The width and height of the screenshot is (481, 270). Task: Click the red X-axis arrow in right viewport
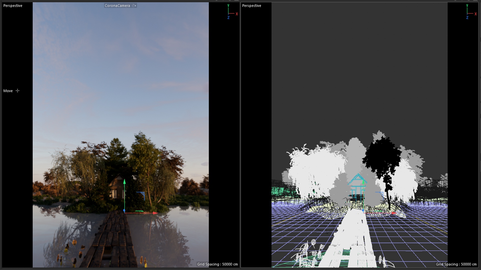394,213
